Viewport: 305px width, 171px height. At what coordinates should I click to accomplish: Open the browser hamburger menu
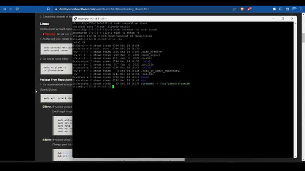(x=301, y=9)
